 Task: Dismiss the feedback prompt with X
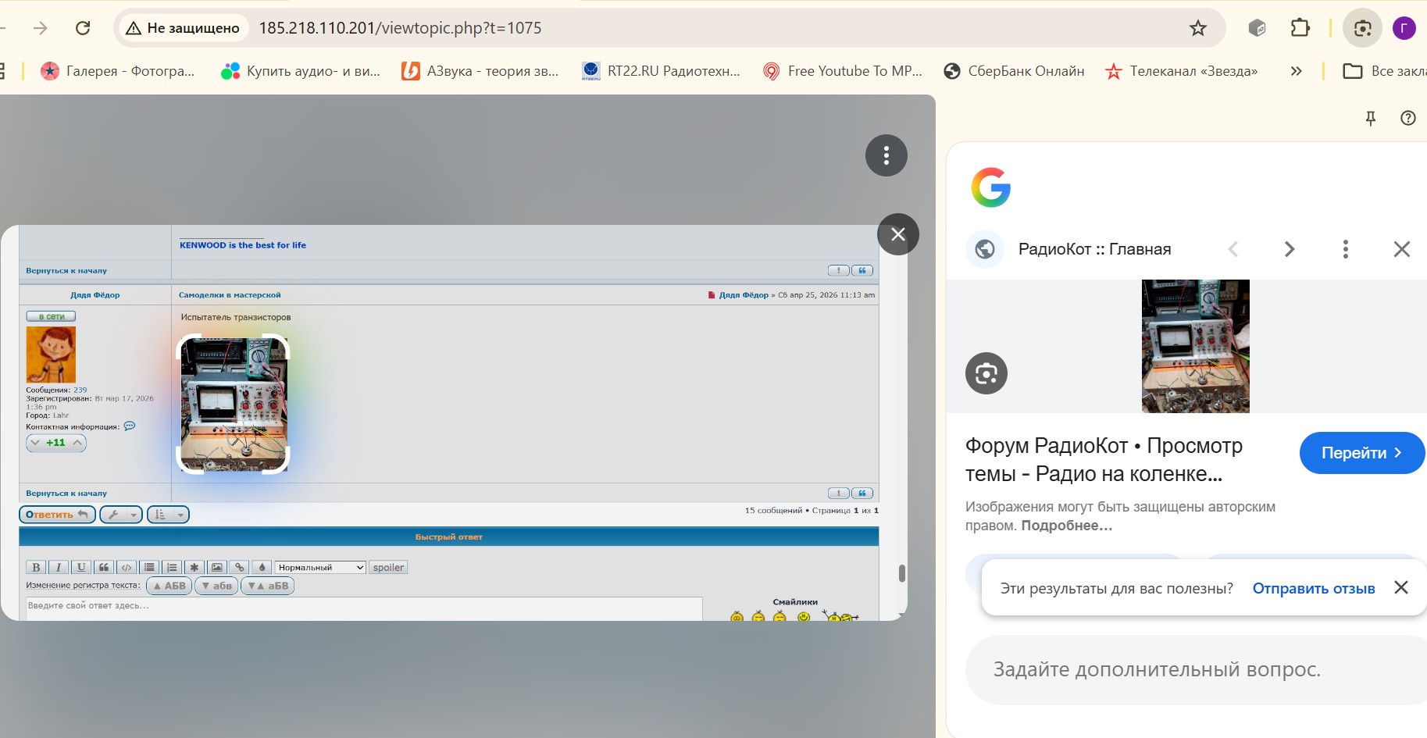pos(1401,587)
